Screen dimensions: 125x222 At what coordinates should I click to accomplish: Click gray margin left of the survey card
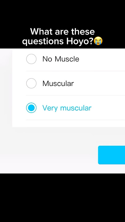(6, 88)
